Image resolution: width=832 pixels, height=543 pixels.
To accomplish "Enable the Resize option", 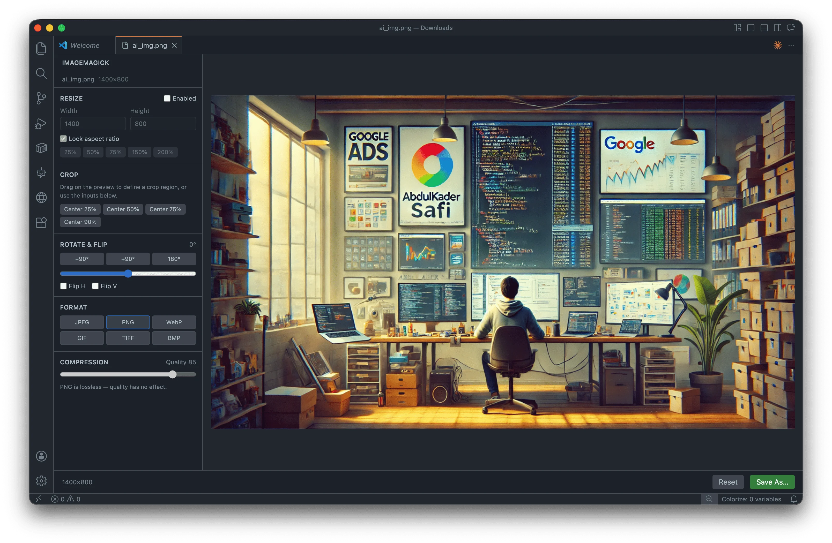I will (x=167, y=98).
